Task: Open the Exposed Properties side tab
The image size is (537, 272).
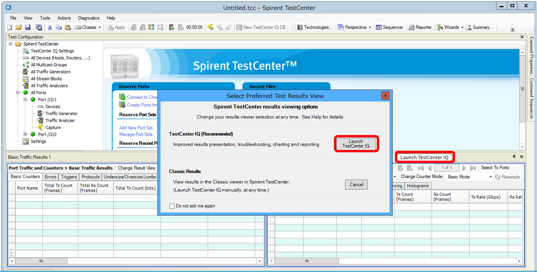Action: point(531,55)
